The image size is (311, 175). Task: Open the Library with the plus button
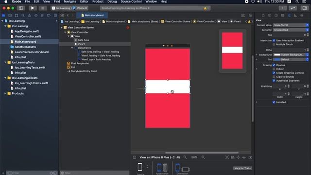(283, 8)
